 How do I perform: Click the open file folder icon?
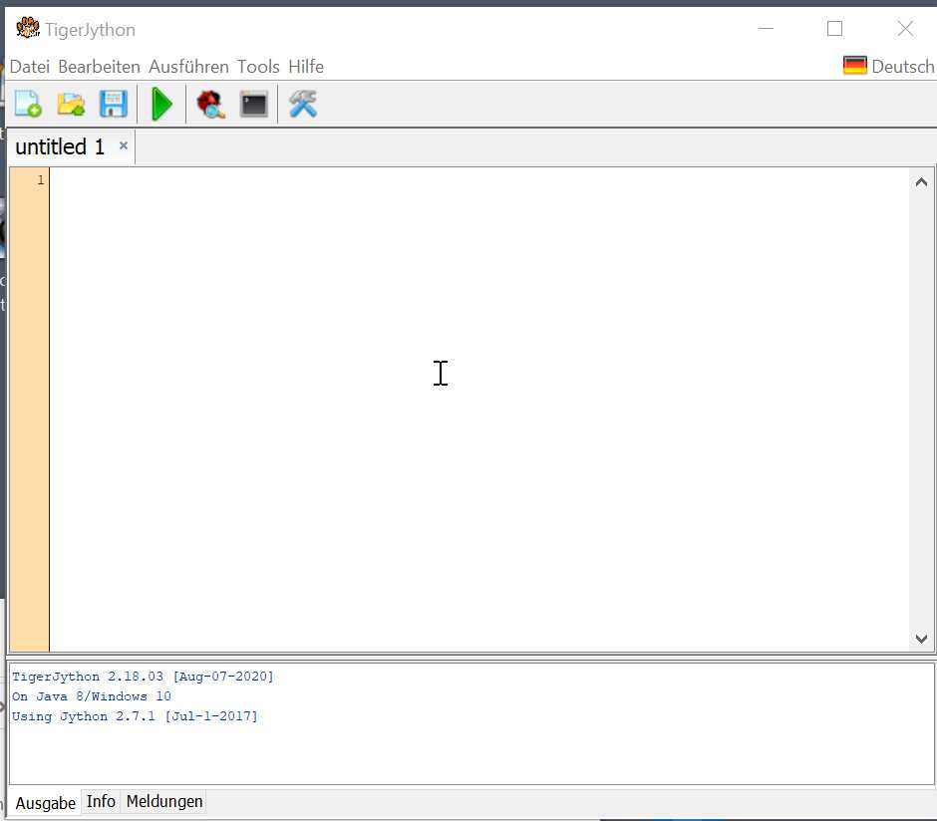[x=70, y=104]
